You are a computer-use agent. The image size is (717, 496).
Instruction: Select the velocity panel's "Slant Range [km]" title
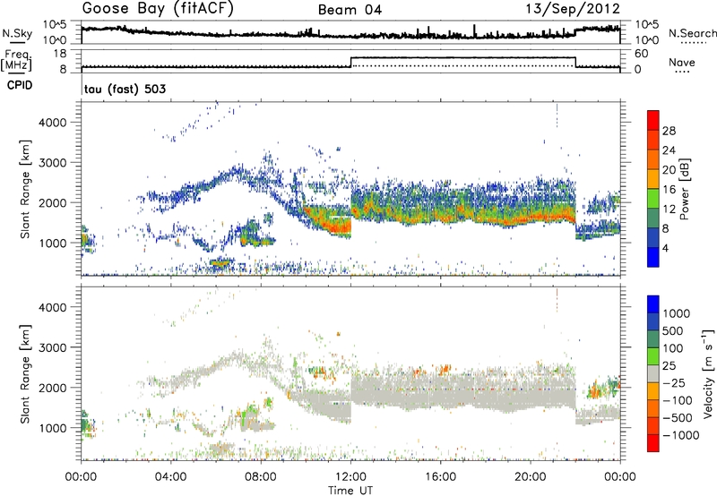pos(25,374)
